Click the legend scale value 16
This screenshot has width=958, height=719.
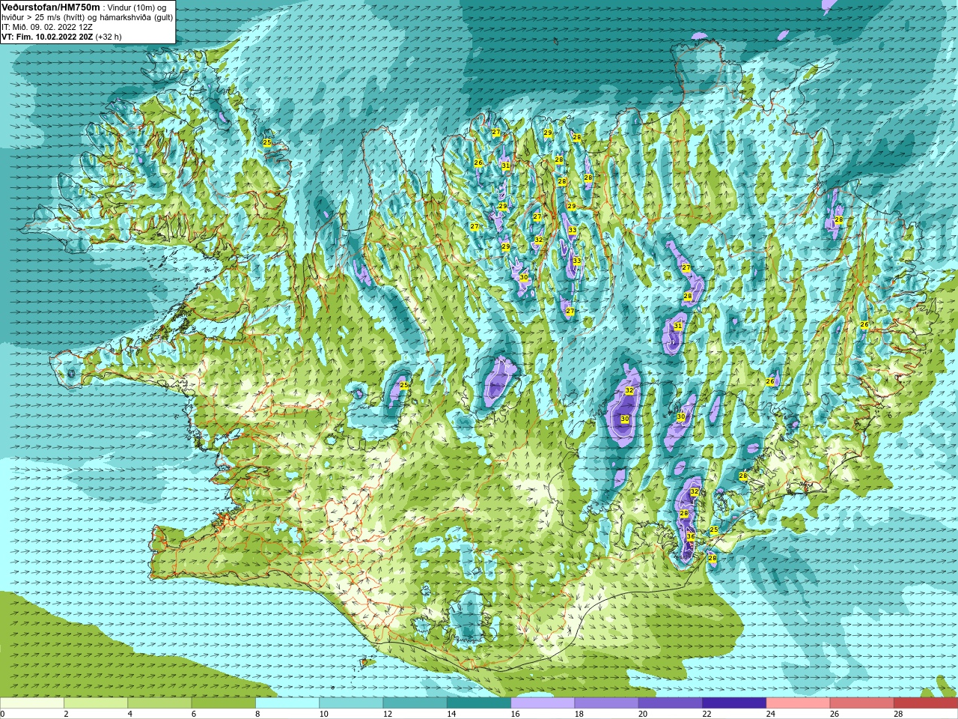point(515,714)
